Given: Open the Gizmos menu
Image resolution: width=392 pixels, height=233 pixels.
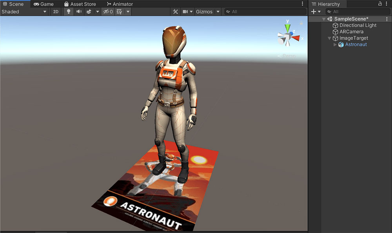Looking at the screenshot, I should [204, 11].
